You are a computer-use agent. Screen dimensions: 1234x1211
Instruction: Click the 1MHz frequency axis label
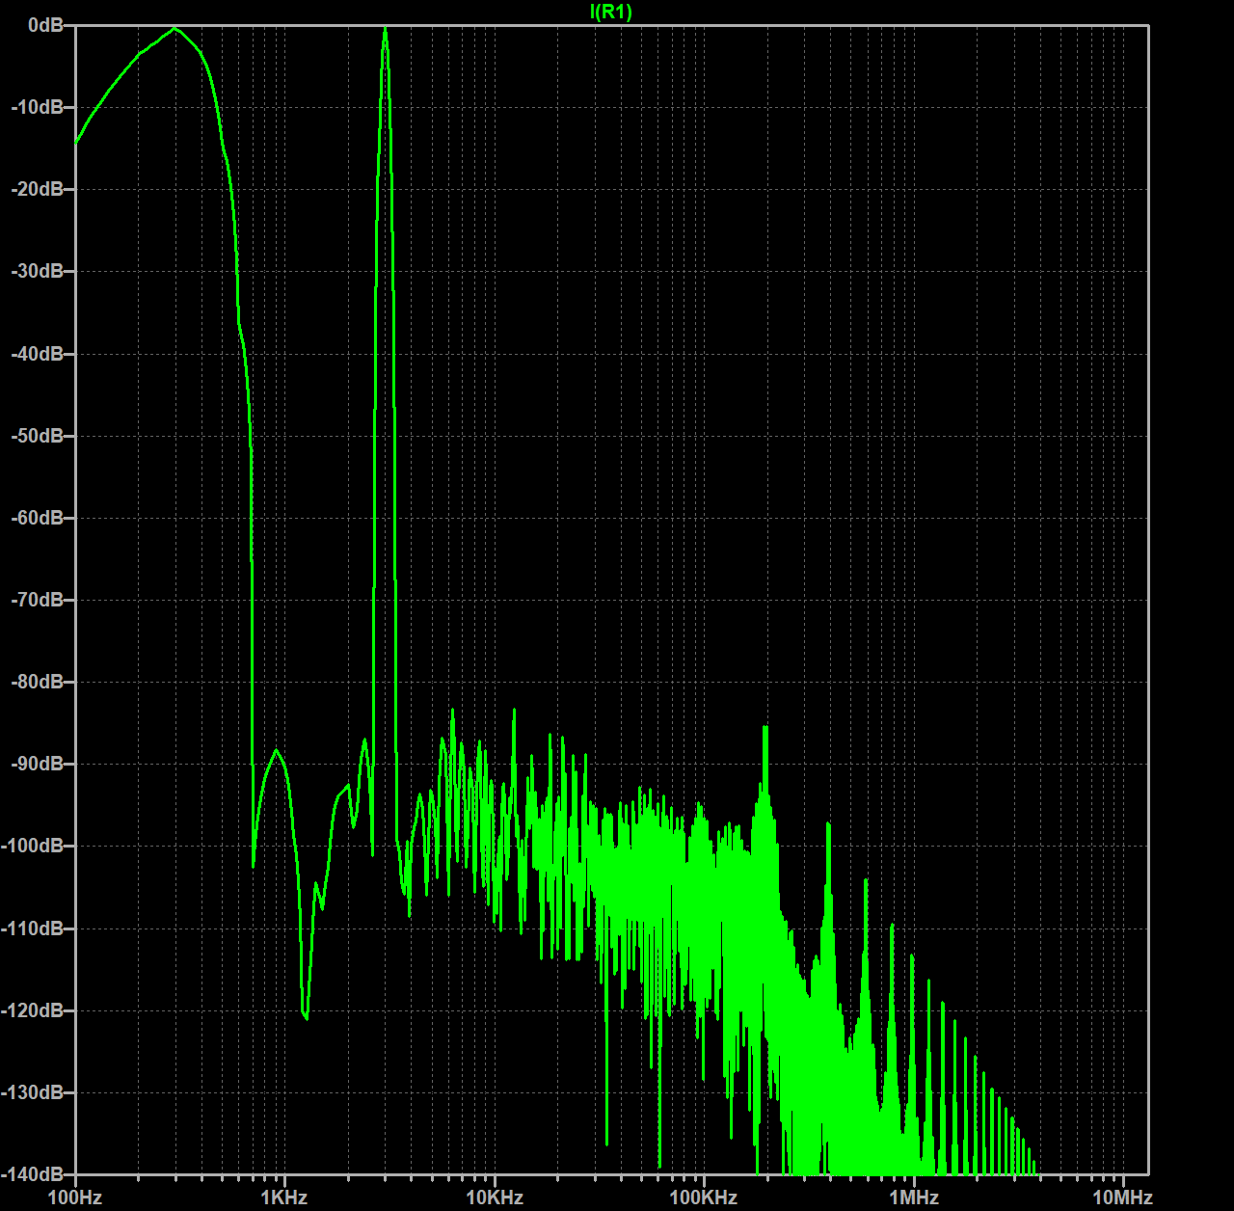(914, 1198)
